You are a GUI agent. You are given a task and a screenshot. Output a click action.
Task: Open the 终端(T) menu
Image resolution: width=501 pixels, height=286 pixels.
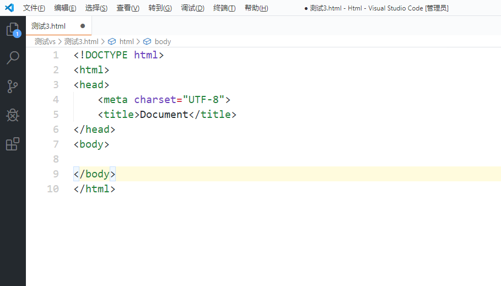tap(224, 8)
